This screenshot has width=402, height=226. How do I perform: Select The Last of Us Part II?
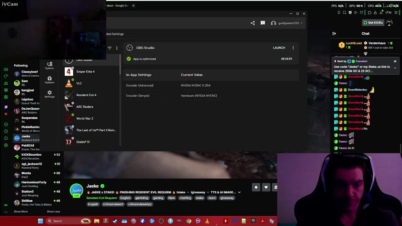[x=91, y=130]
